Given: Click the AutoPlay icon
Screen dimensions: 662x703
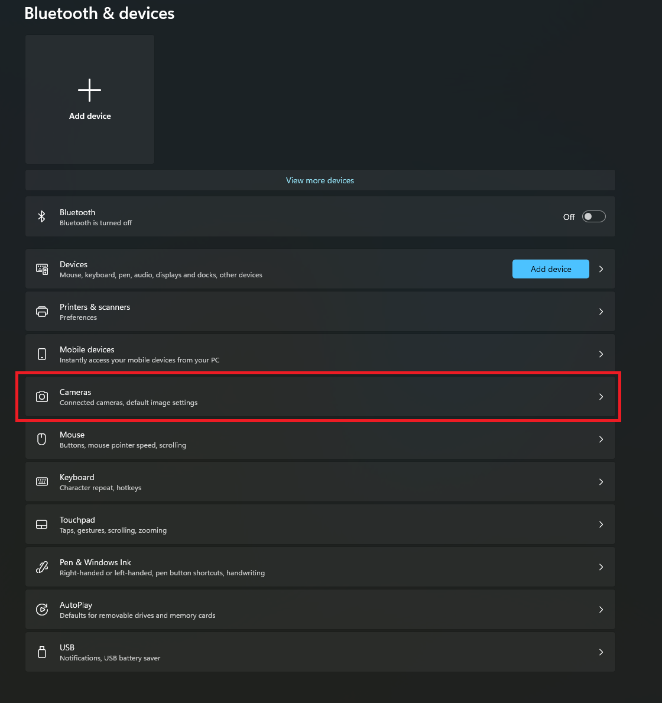Looking at the screenshot, I should click(42, 610).
